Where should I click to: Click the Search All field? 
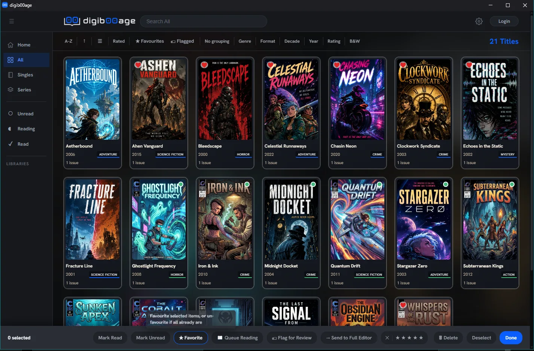204,21
